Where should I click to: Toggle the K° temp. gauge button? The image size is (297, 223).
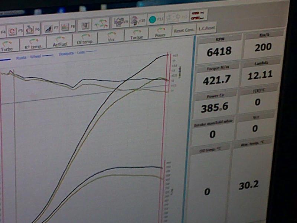(x=33, y=43)
